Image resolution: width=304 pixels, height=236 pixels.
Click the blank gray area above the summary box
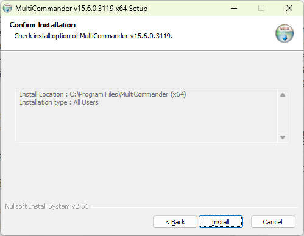[152, 70]
